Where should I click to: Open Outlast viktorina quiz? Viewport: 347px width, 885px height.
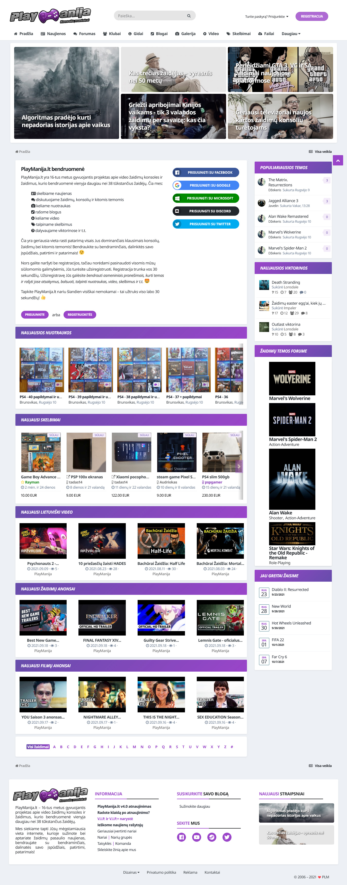(286, 324)
